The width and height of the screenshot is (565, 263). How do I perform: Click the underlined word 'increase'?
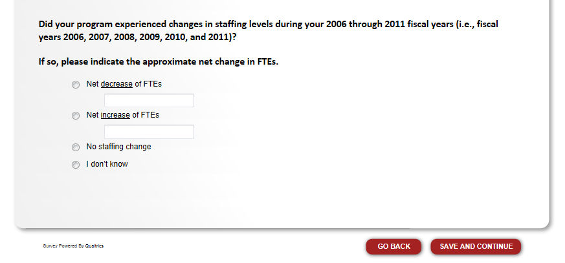coord(115,115)
